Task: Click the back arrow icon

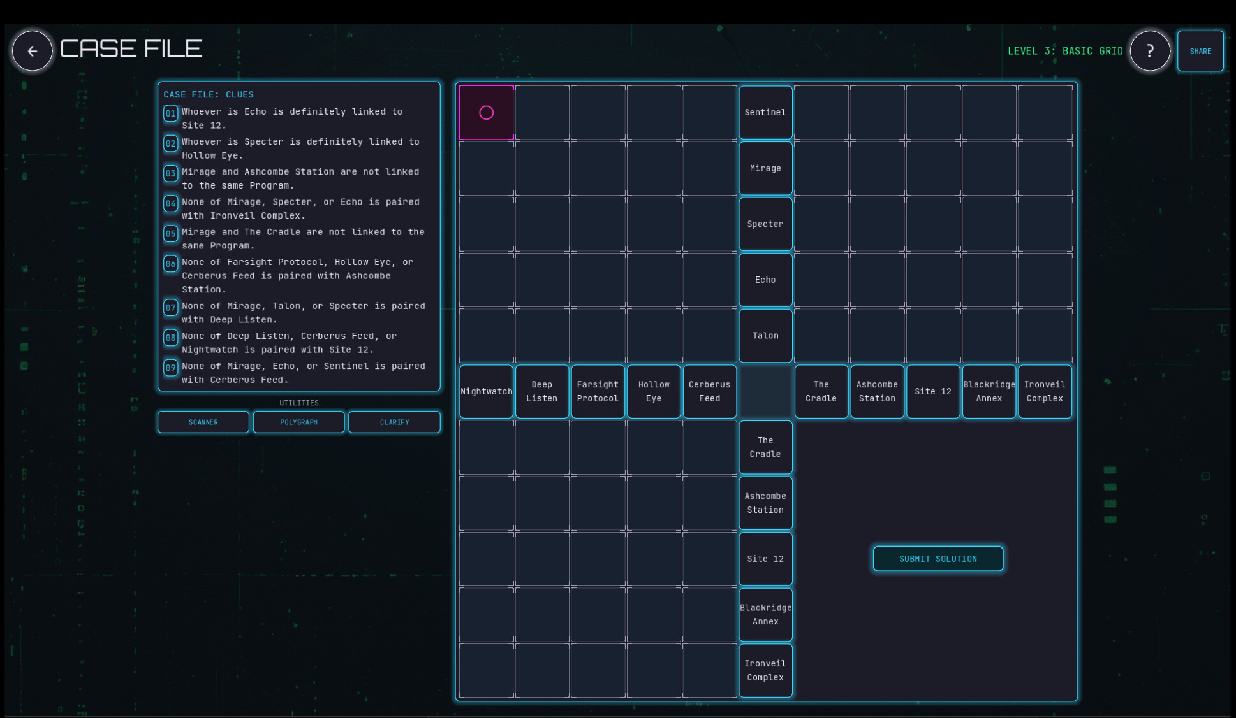Action: pos(32,51)
